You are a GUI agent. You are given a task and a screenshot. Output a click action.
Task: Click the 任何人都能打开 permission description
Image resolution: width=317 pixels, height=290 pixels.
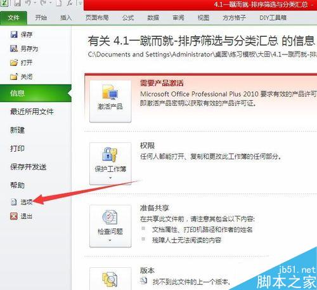(210, 157)
